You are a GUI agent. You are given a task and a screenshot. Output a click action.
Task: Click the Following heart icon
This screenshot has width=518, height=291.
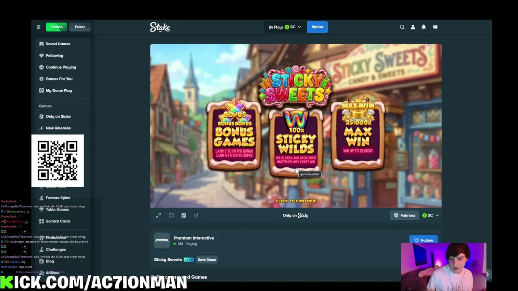coord(41,55)
